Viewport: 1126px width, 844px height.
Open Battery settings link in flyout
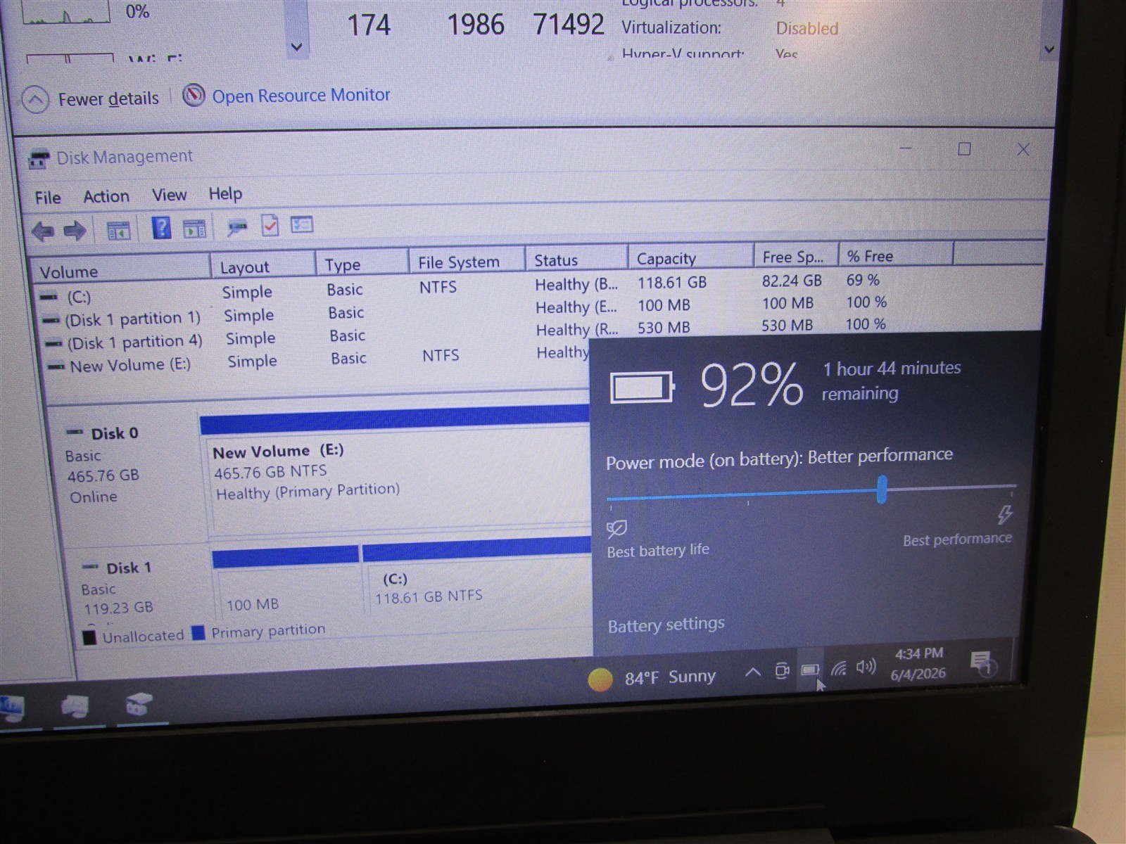click(x=666, y=625)
